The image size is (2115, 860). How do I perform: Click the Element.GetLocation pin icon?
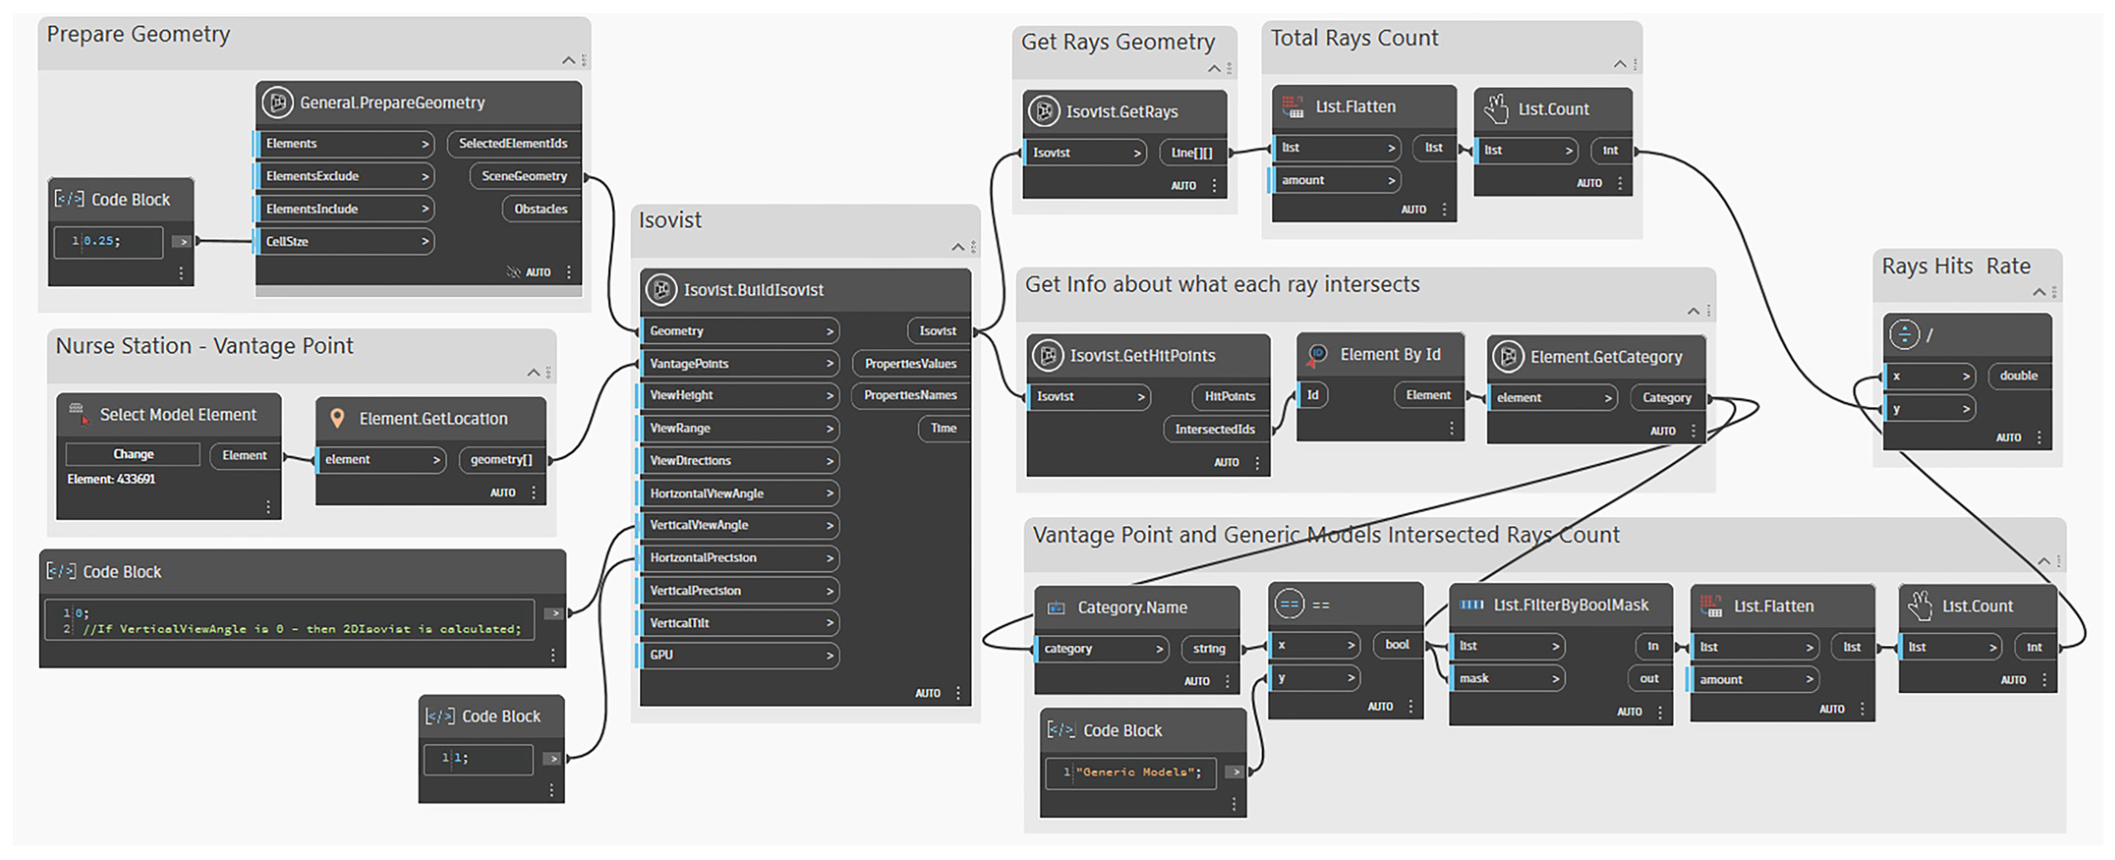[x=337, y=418]
